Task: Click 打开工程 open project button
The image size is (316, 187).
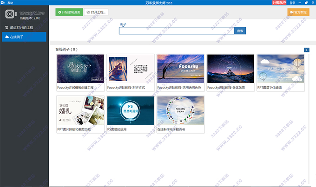Action: pyautogui.click(x=96, y=12)
